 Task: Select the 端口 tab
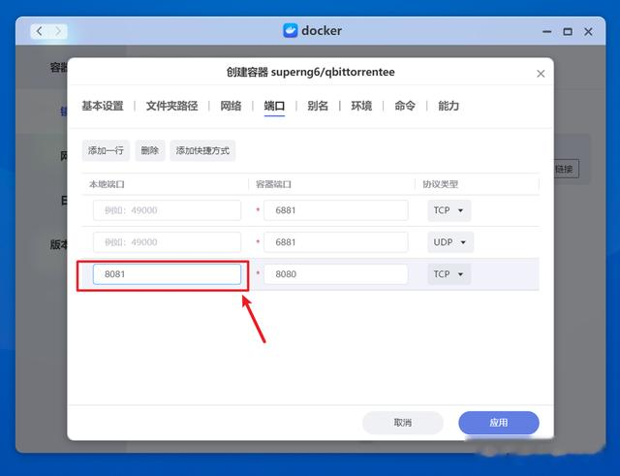[x=274, y=106]
